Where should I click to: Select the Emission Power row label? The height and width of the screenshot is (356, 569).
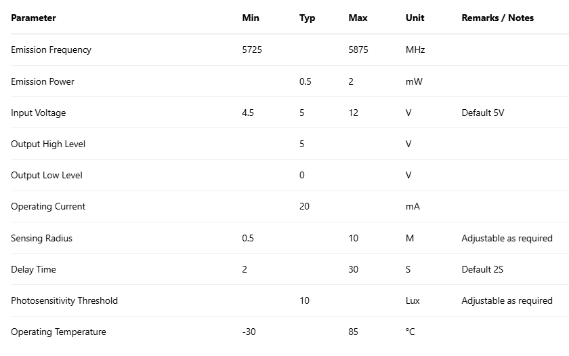[43, 81]
